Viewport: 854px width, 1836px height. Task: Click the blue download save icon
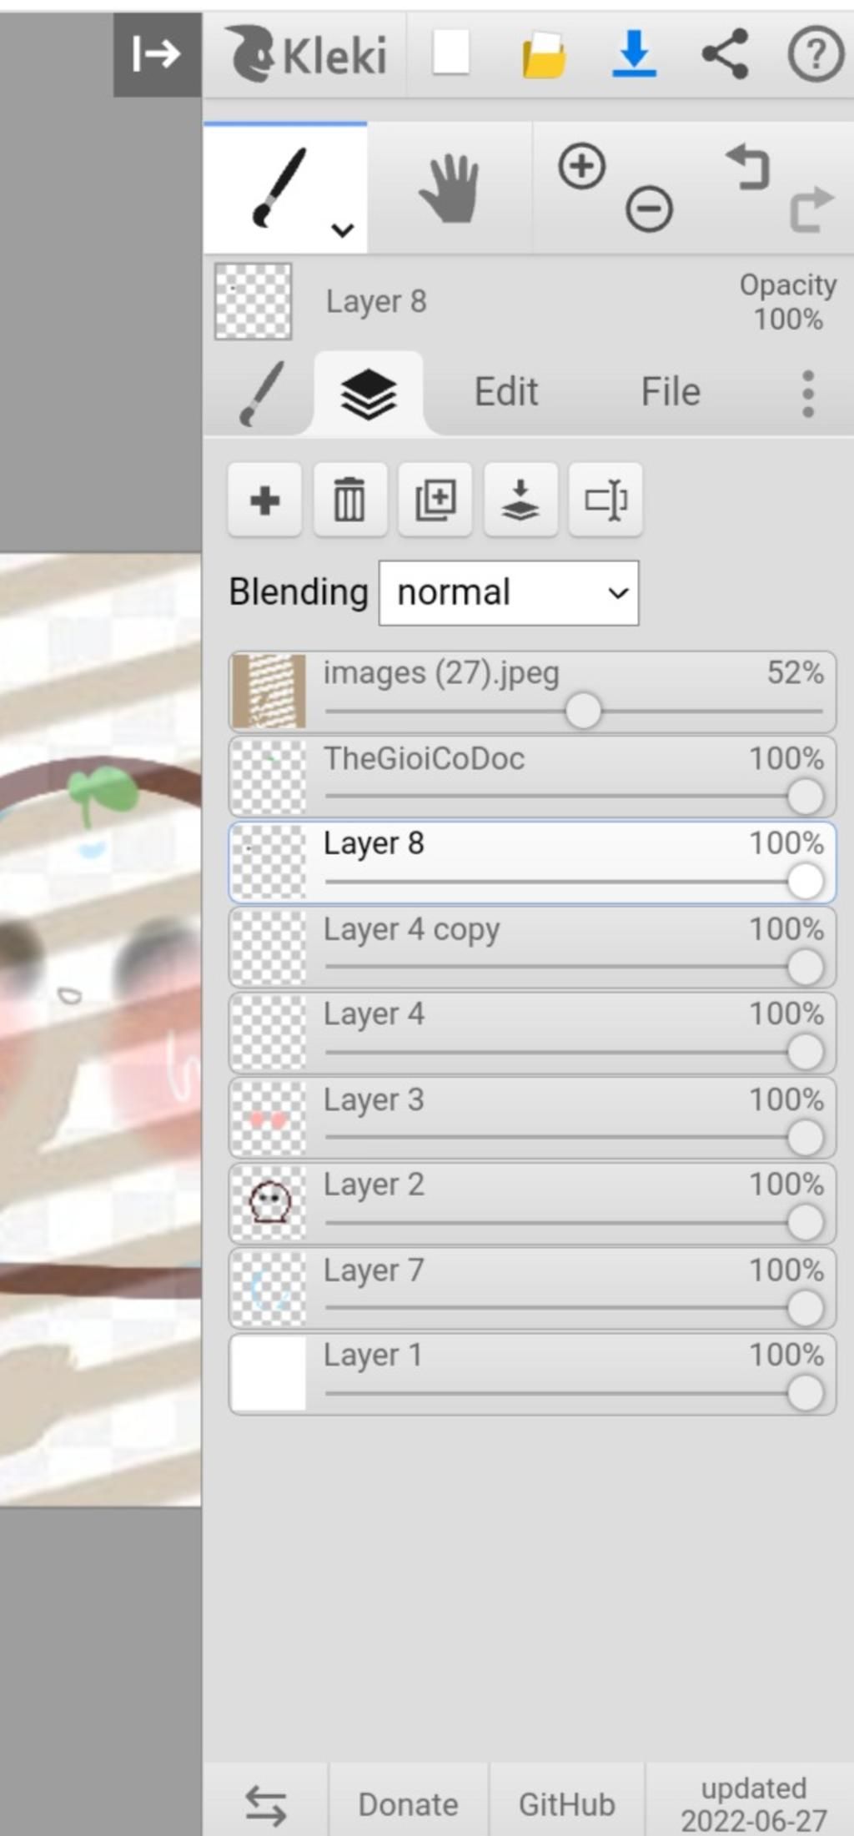pos(634,54)
